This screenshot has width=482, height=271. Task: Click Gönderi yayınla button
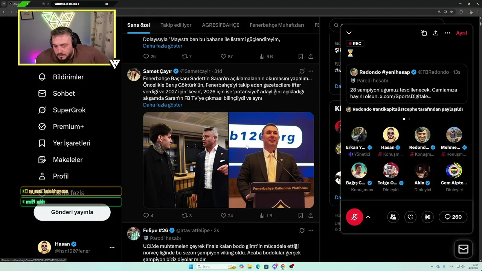(72, 212)
